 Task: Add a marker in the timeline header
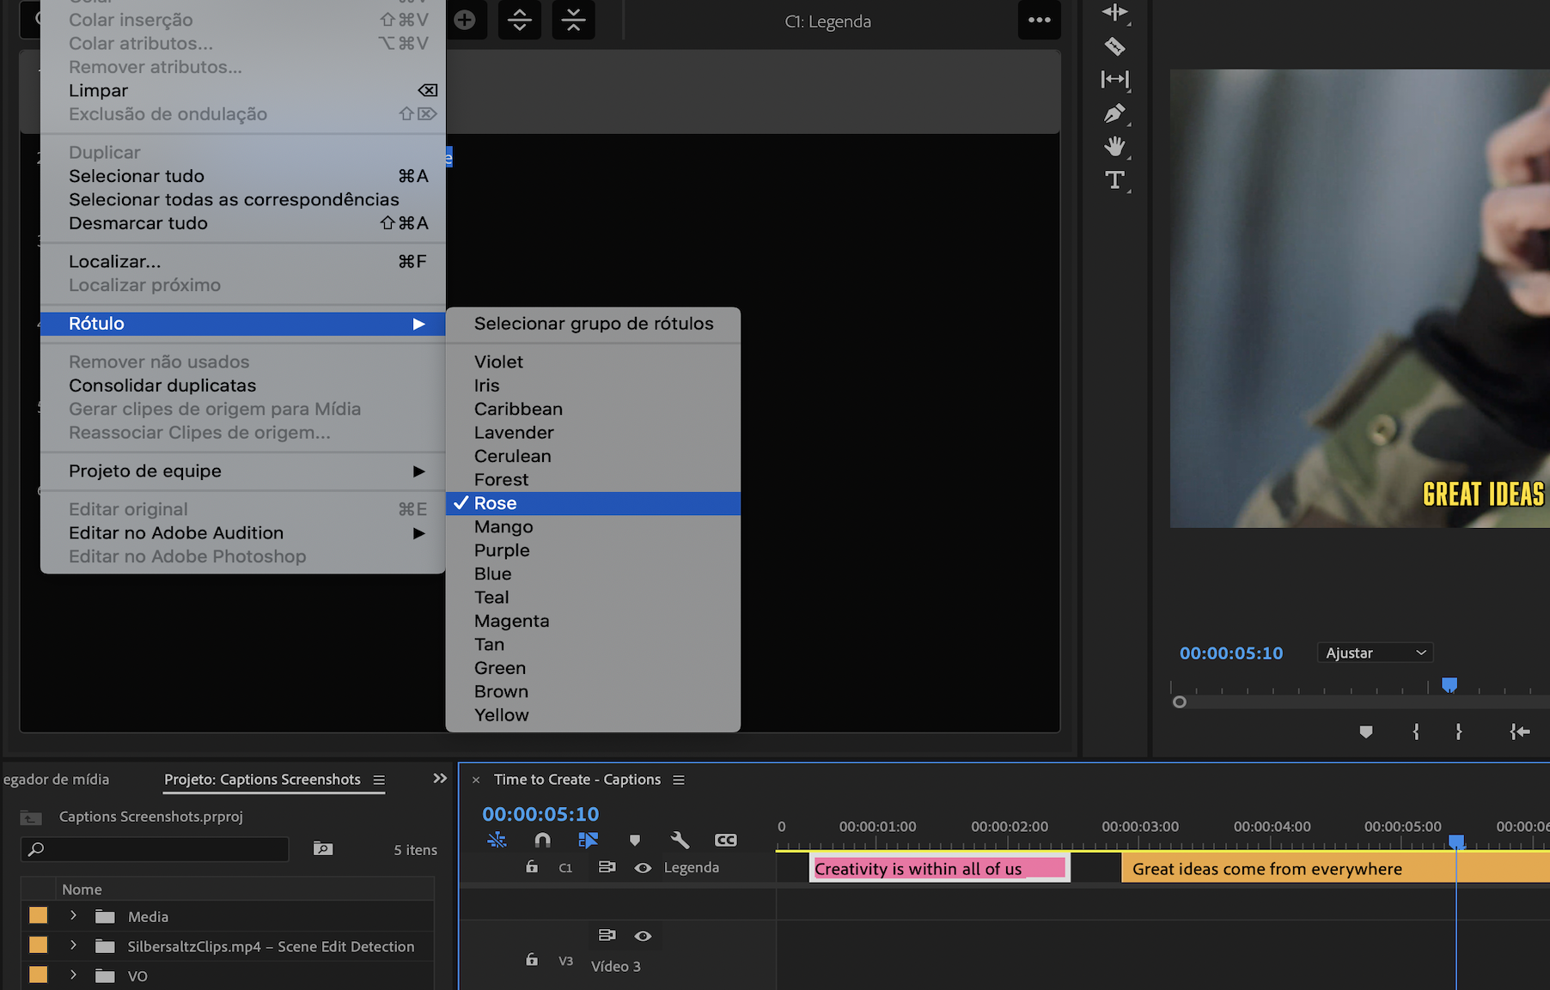click(635, 840)
